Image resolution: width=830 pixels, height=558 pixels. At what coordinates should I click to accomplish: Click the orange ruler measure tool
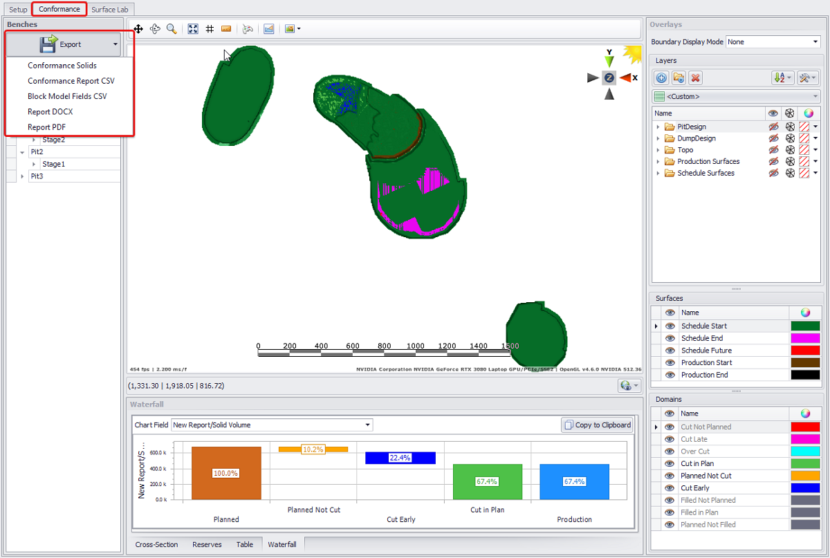226,29
